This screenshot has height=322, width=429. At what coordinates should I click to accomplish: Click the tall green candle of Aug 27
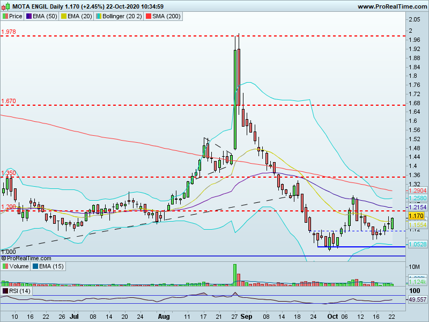coord(235,99)
